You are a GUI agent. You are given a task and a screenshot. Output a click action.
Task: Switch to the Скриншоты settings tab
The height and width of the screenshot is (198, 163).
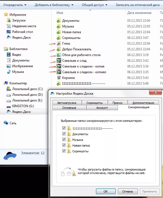click(95, 103)
